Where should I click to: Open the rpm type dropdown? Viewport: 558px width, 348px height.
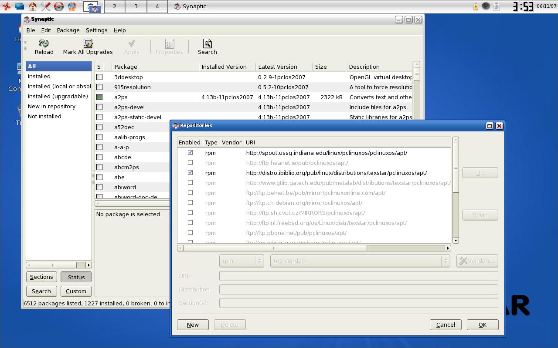(242, 261)
